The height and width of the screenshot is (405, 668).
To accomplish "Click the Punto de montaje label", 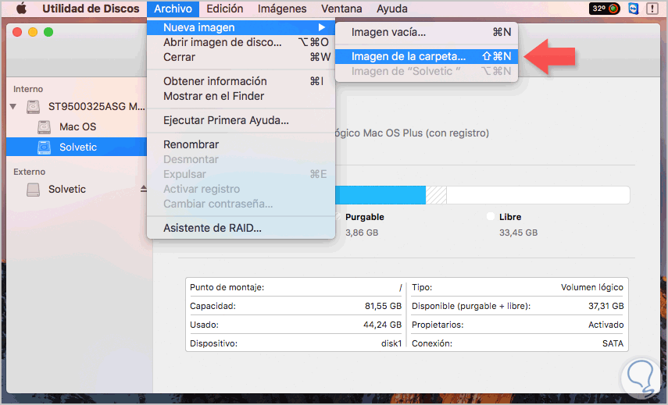I will [x=227, y=288].
